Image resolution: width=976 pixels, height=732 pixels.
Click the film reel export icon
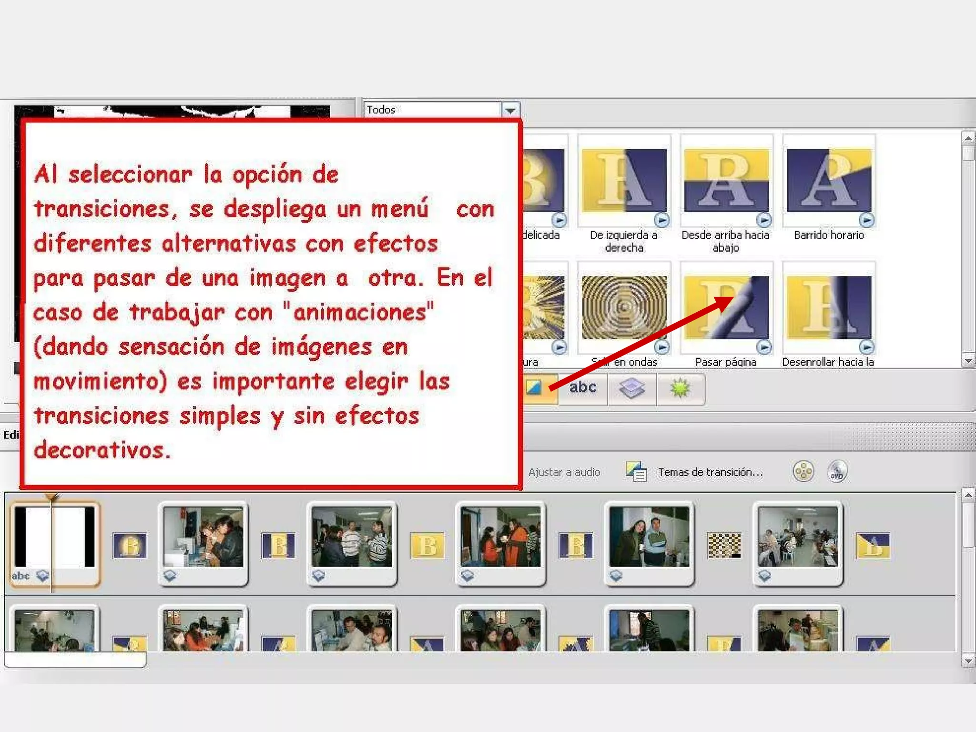(x=803, y=472)
